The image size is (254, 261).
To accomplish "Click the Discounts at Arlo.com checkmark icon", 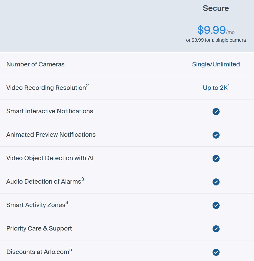I will tap(216, 252).
